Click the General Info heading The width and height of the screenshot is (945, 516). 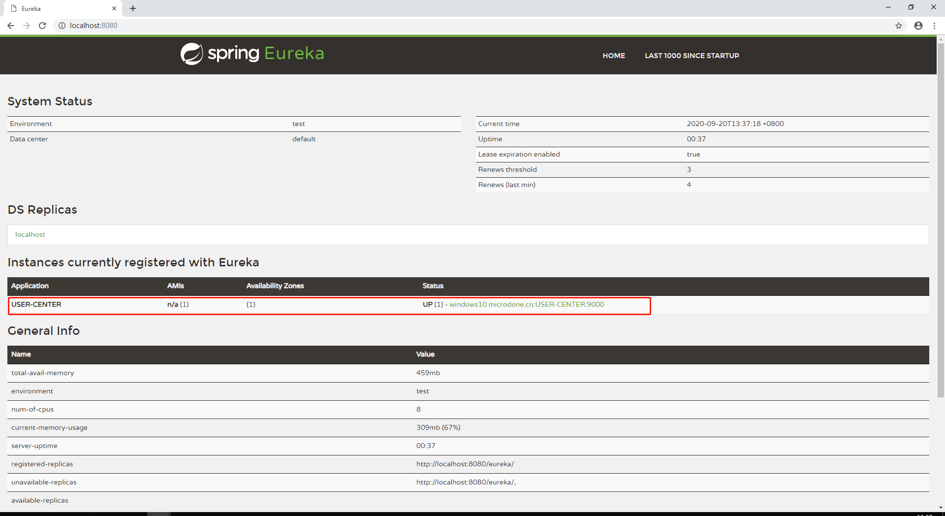coord(44,331)
